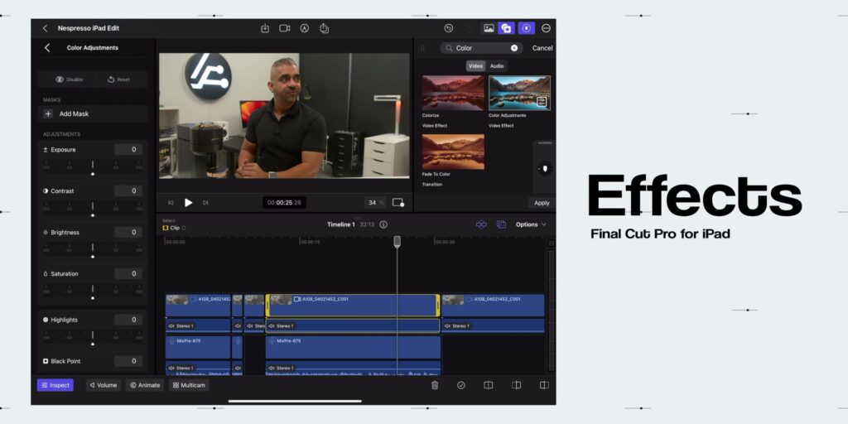
Task: Open the camera record icon
Action: (285, 28)
